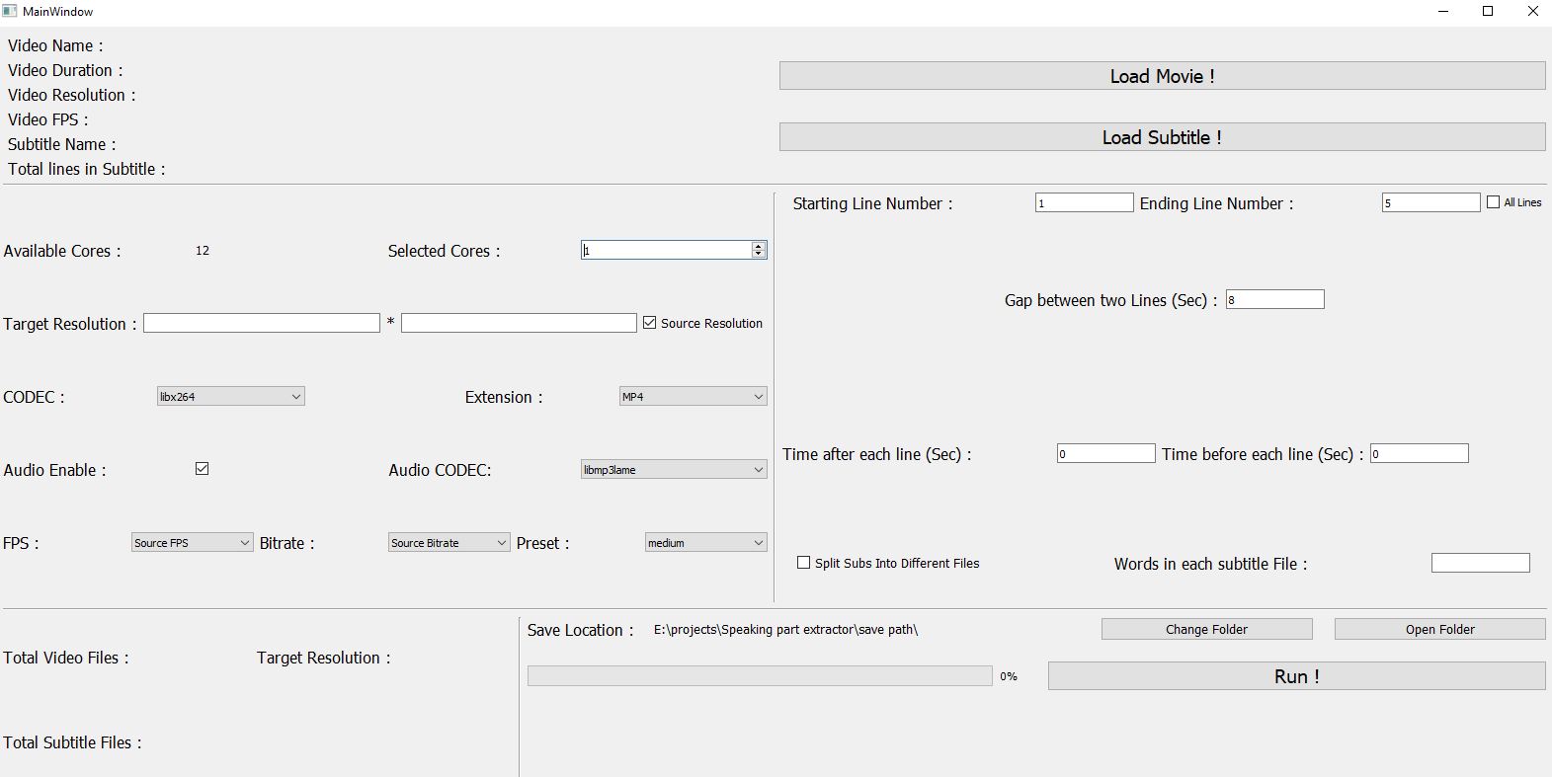Viewport: 1552px width, 777px height.
Task: Increase Selected Cores with up arrow
Action: point(759,246)
